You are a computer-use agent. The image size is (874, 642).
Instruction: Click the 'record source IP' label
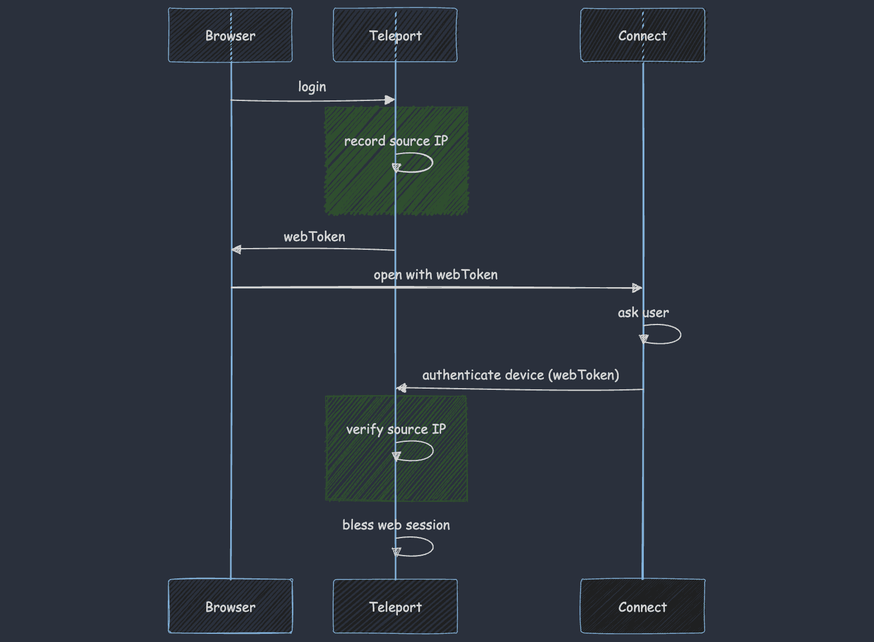(396, 141)
